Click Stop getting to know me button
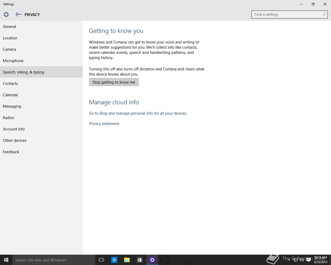Image resolution: width=331 pixels, height=265 pixels. (114, 82)
